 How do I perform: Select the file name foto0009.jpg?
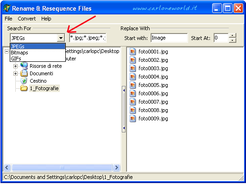tap(153, 118)
